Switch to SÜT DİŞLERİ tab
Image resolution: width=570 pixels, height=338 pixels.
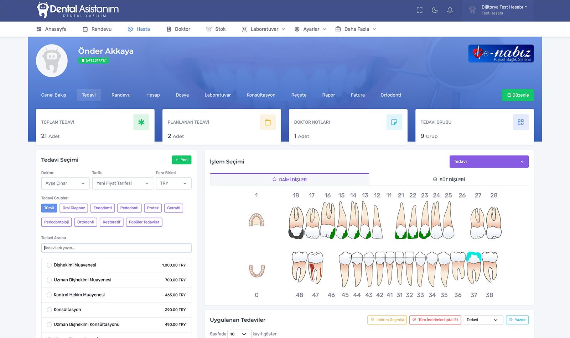tap(449, 180)
